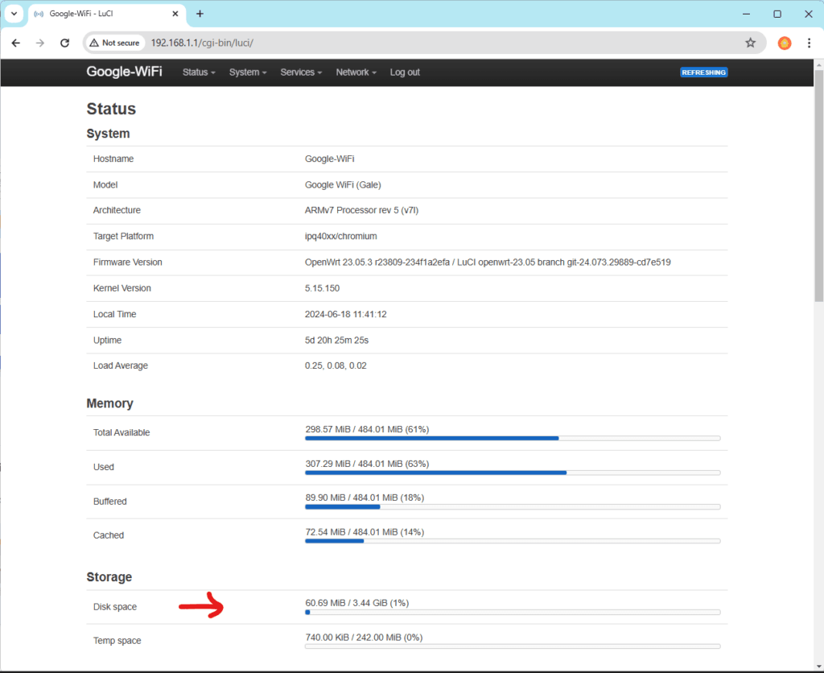This screenshot has width=824, height=673.
Task: Click the Load Average label
Action: pos(121,366)
